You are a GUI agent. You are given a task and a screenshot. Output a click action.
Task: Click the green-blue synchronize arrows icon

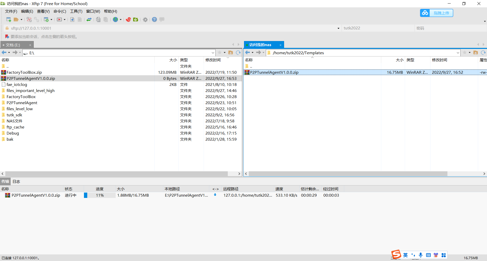(x=89, y=20)
